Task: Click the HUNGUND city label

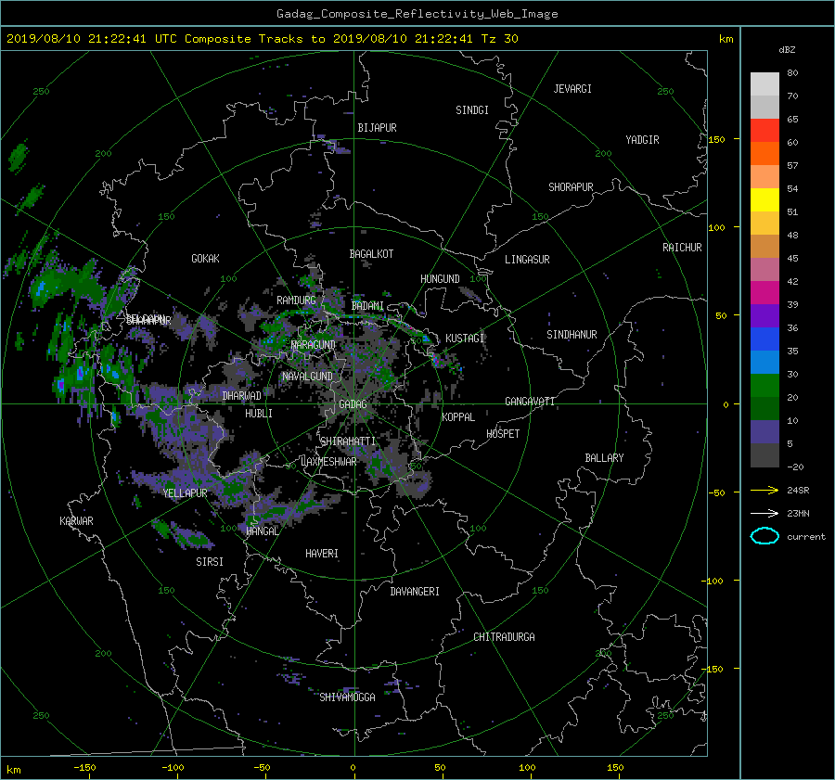Action: click(x=440, y=279)
